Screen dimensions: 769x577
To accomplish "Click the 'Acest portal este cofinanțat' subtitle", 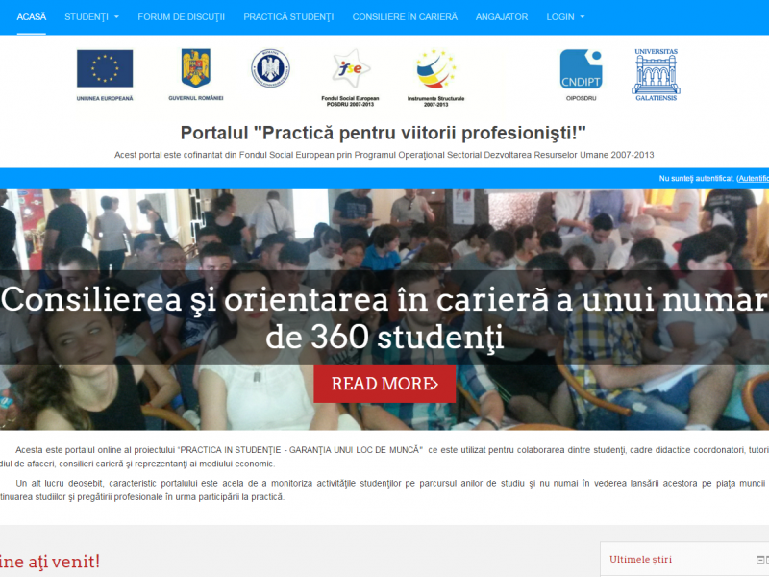I will coord(384,155).
